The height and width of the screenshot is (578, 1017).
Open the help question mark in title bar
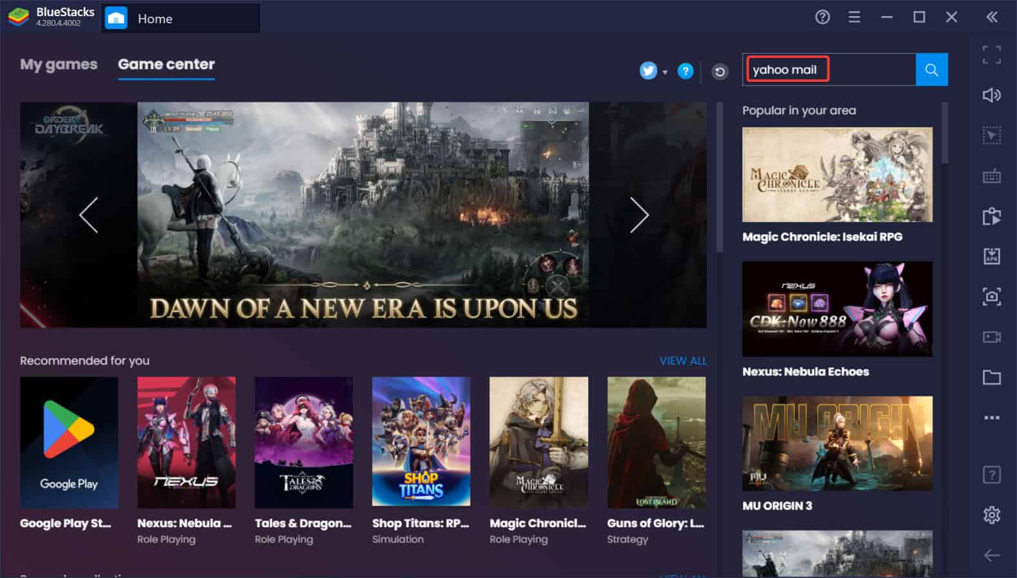tap(822, 17)
